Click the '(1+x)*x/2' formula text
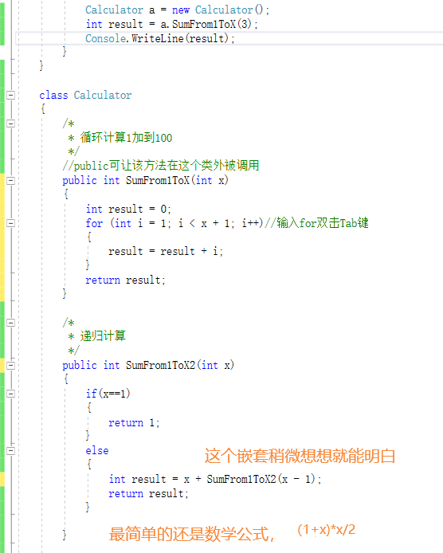The height and width of the screenshot is (553, 443). pos(327,530)
